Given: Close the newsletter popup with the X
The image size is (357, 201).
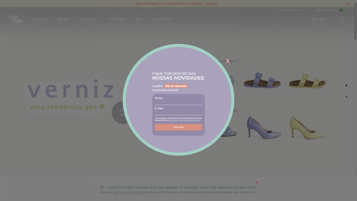Looking at the screenshot, I should (x=228, y=61).
